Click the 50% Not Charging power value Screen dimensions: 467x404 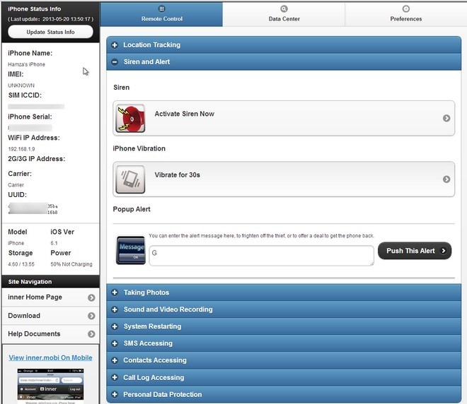tap(71, 264)
